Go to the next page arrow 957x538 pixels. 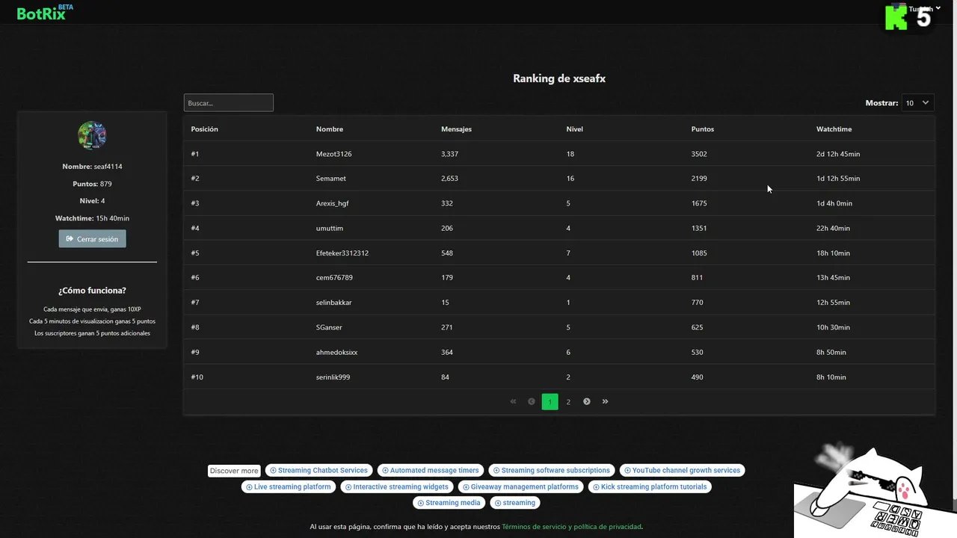587,401
